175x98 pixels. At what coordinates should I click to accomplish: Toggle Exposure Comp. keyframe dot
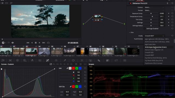tap(168, 13)
